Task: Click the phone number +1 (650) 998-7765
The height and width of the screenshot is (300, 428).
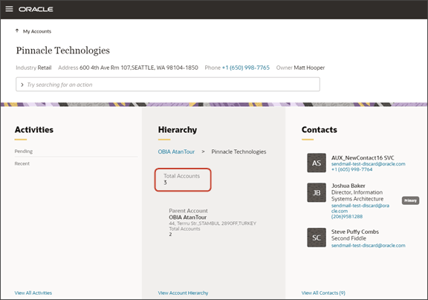Action: pos(246,68)
